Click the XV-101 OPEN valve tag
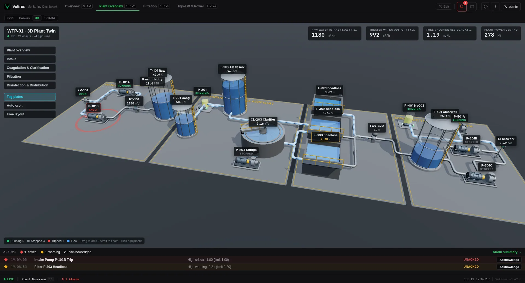The height and width of the screenshot is (283, 525). click(x=83, y=92)
